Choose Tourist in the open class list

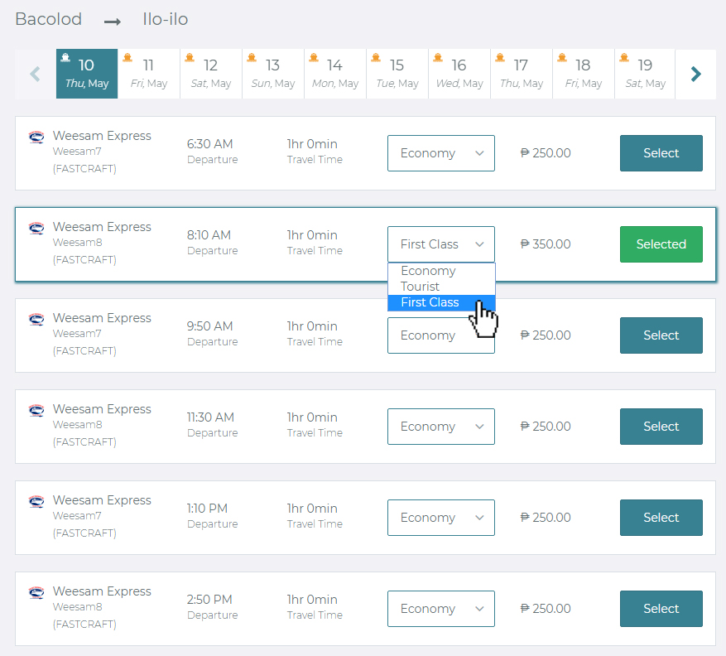[441, 287]
